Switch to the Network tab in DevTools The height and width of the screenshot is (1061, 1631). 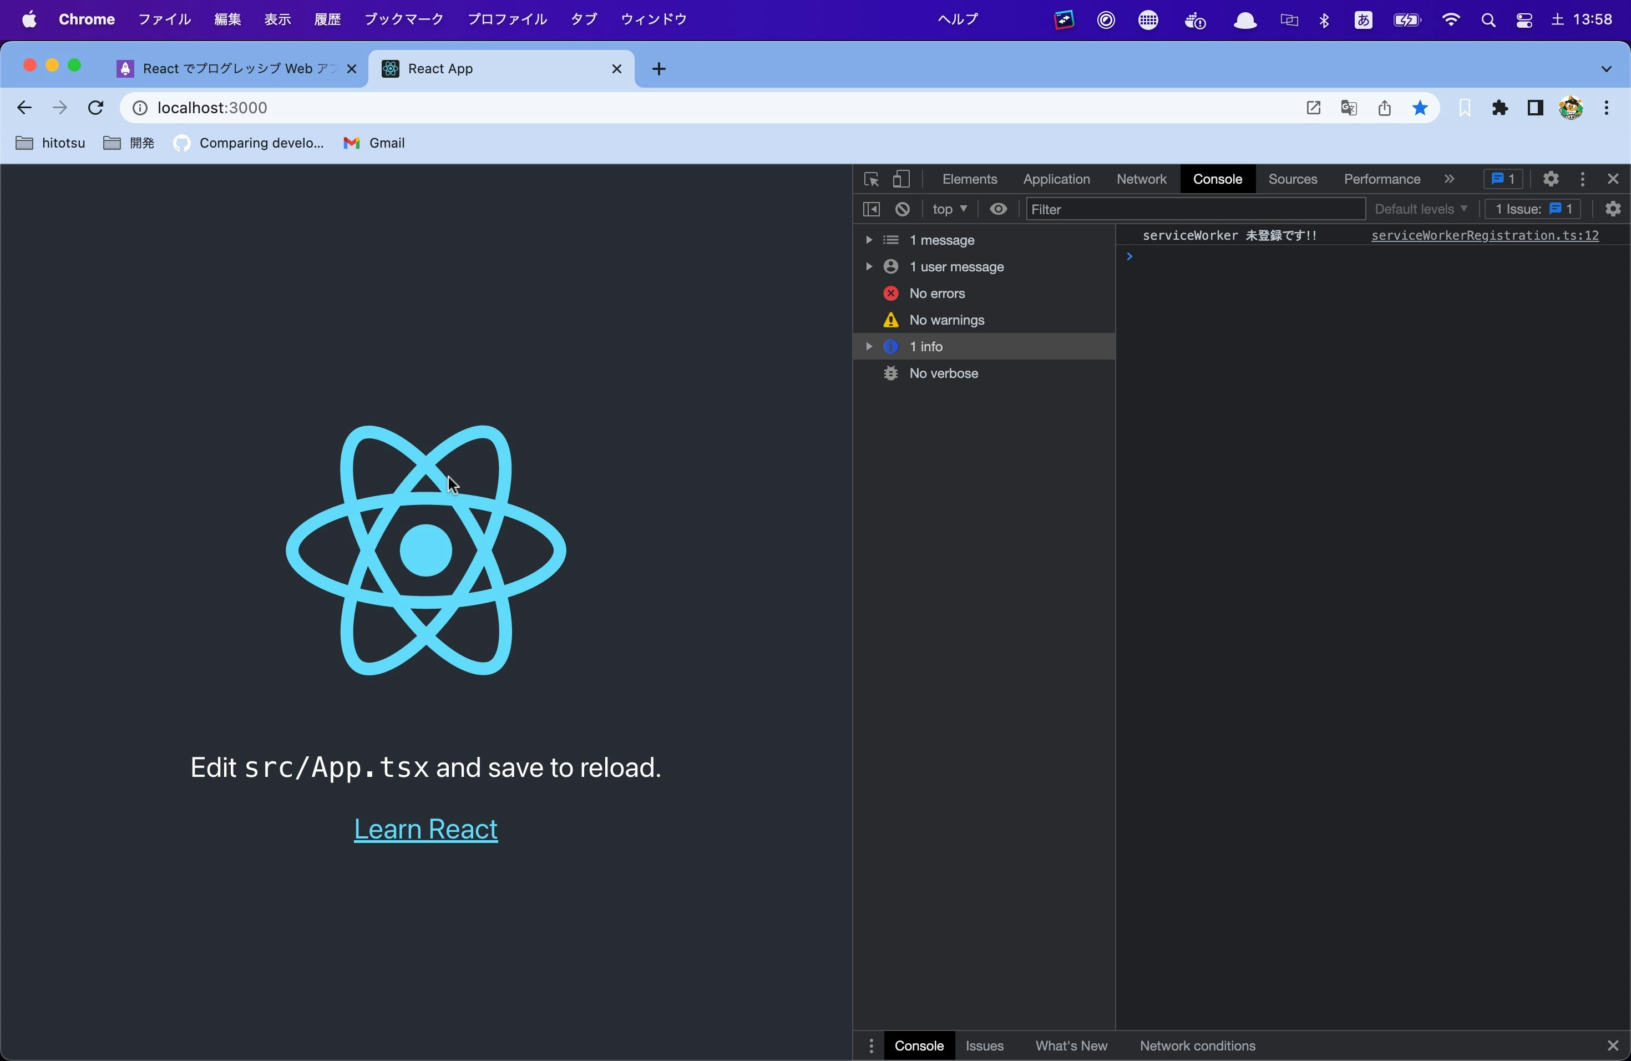[1141, 179]
